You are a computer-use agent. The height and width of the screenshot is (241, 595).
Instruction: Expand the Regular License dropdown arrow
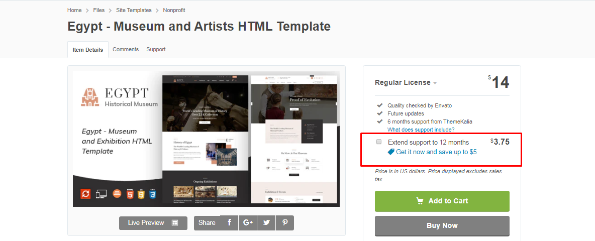(x=435, y=83)
